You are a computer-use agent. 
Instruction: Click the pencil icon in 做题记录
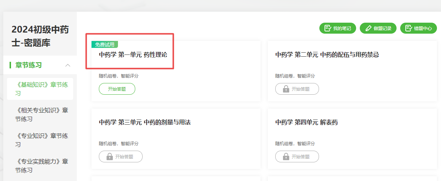point(368,28)
